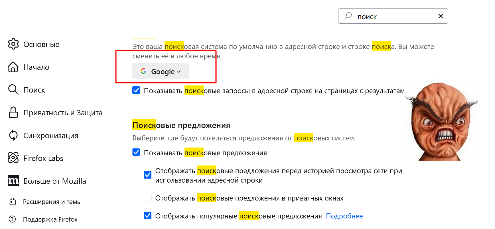Image resolution: width=495 pixels, height=229 pixels.
Task: Switch to the Синхронизация section
Action: tap(51, 136)
